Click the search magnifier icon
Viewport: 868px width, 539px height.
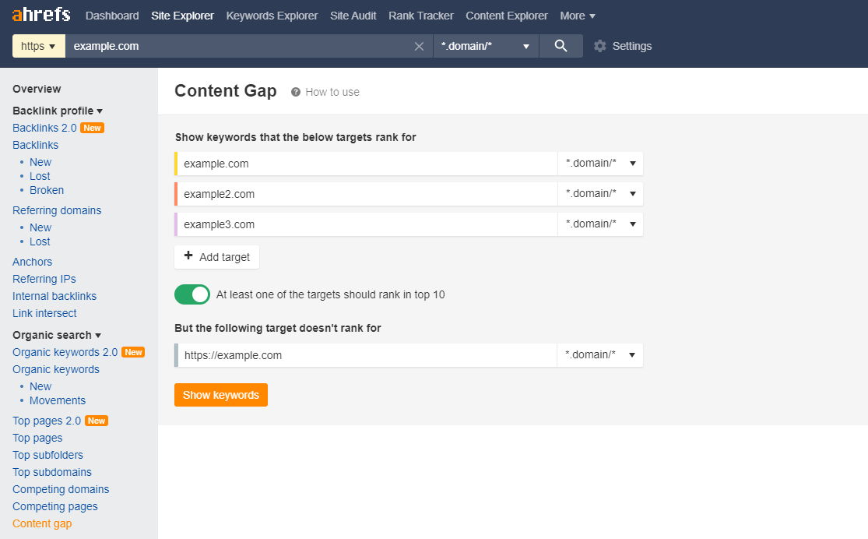(561, 45)
